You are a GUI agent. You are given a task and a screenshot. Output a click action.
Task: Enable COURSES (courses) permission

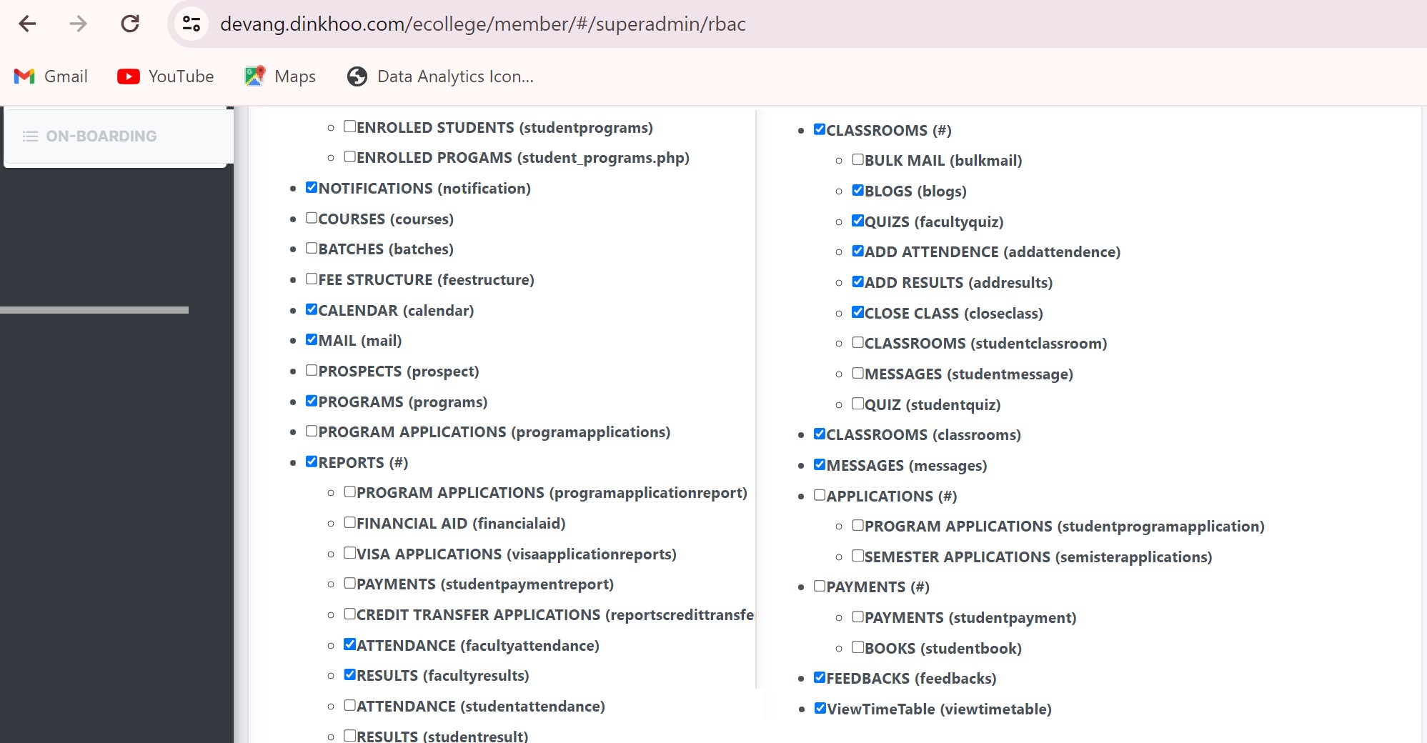[312, 218]
